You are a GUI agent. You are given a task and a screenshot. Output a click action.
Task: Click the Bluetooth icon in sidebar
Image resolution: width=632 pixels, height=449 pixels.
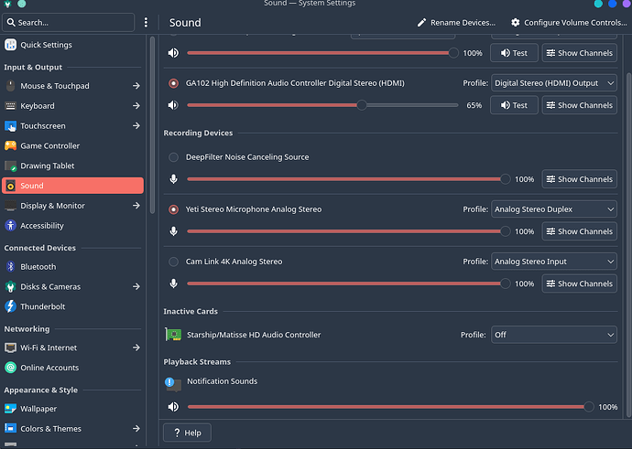point(10,266)
